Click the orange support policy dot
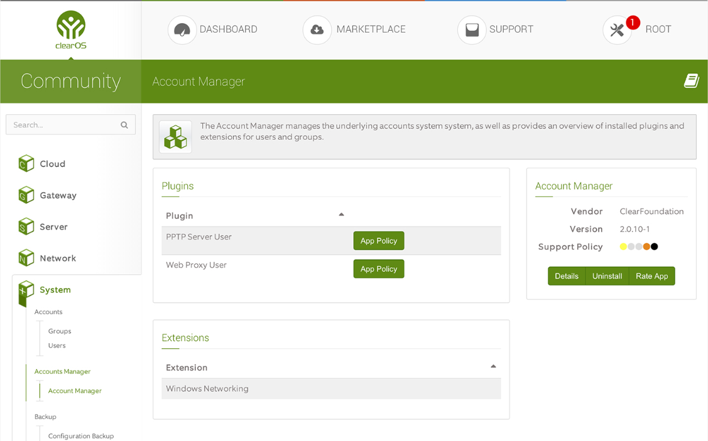 pos(646,247)
